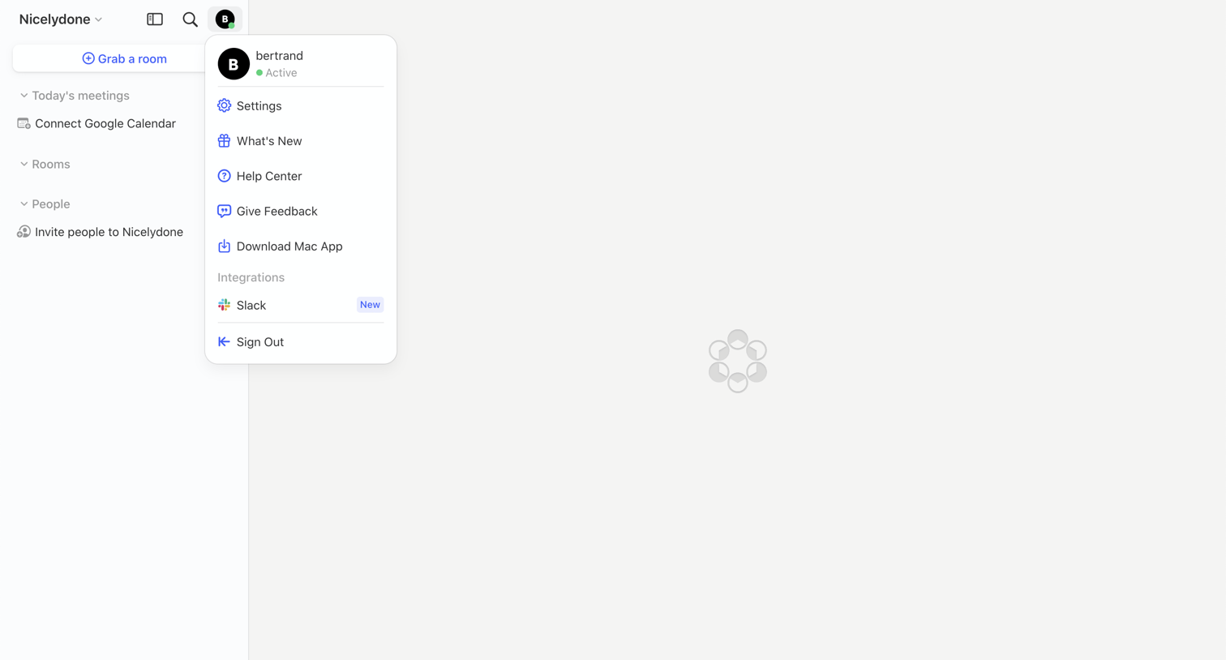Open the Help Center entry

pos(301,176)
